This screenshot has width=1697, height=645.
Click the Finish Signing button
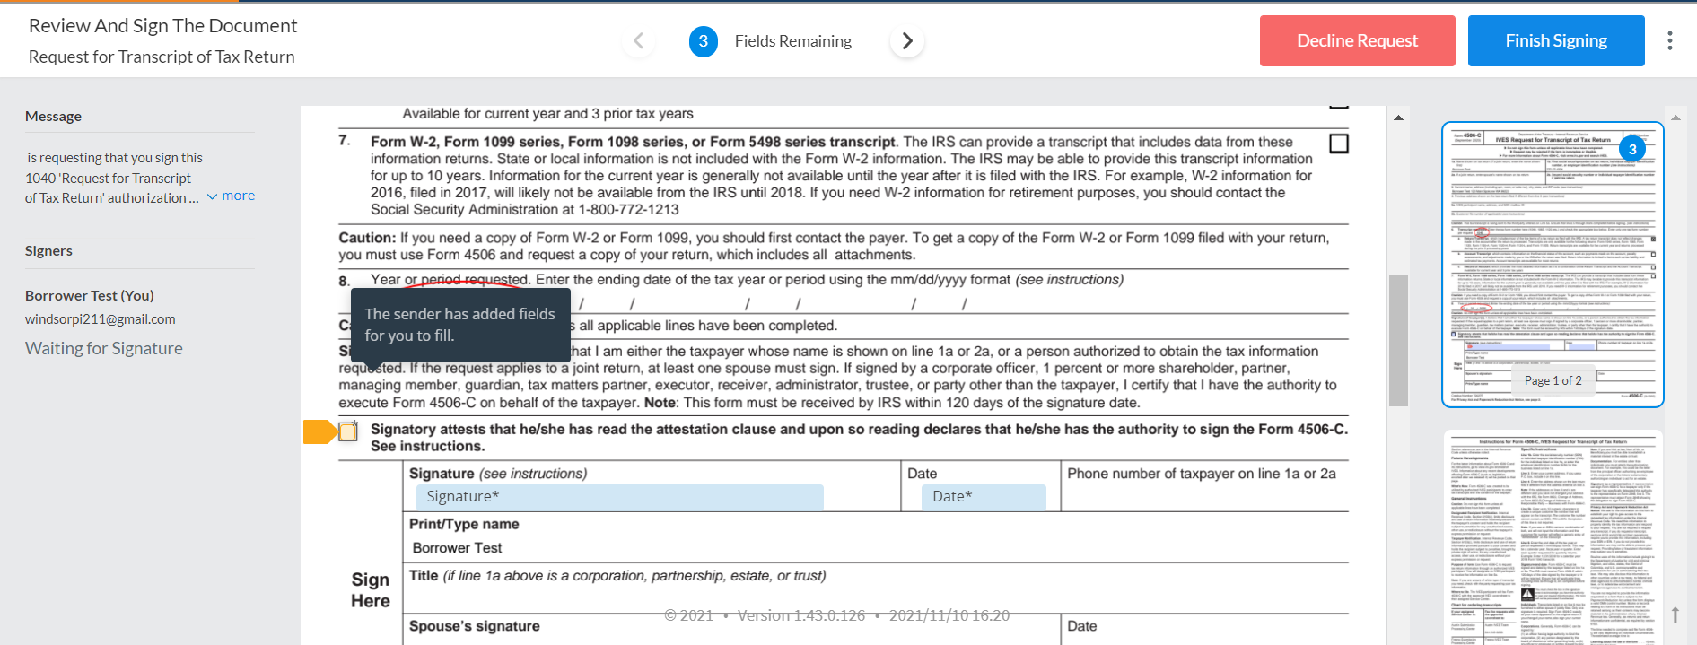[1556, 41]
